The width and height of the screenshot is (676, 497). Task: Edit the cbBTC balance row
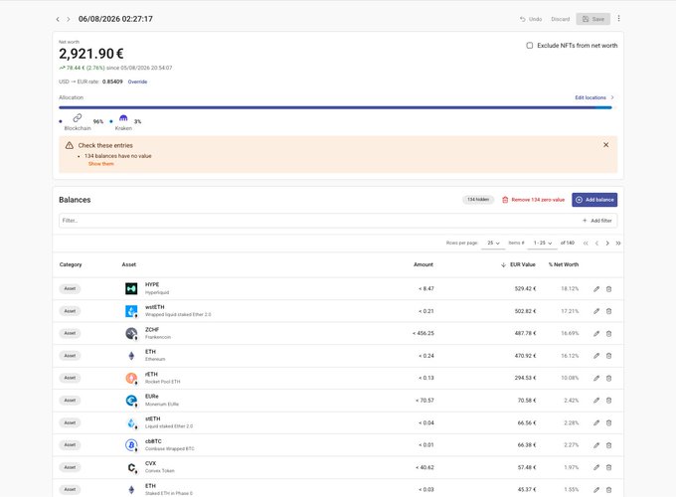(x=596, y=445)
